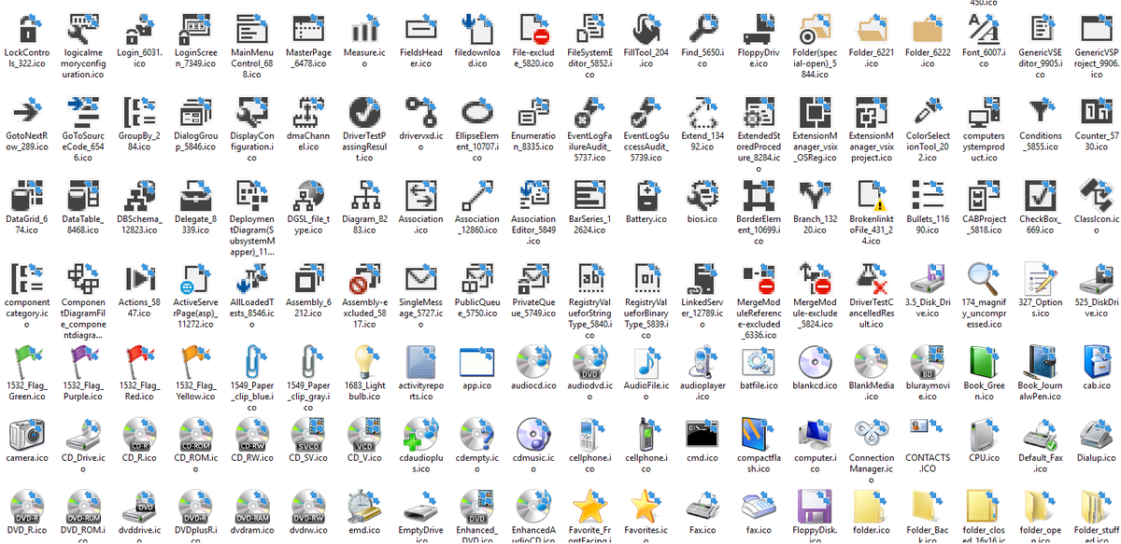Select ActiveServerPage(asp)_11272.ico globe icon
Viewport: 1121px width, 544px height.
pyautogui.click(x=195, y=278)
